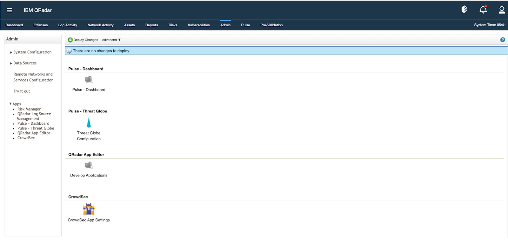Open Threat Globe Configuration icon
The image size is (508, 240).
pyautogui.click(x=89, y=123)
